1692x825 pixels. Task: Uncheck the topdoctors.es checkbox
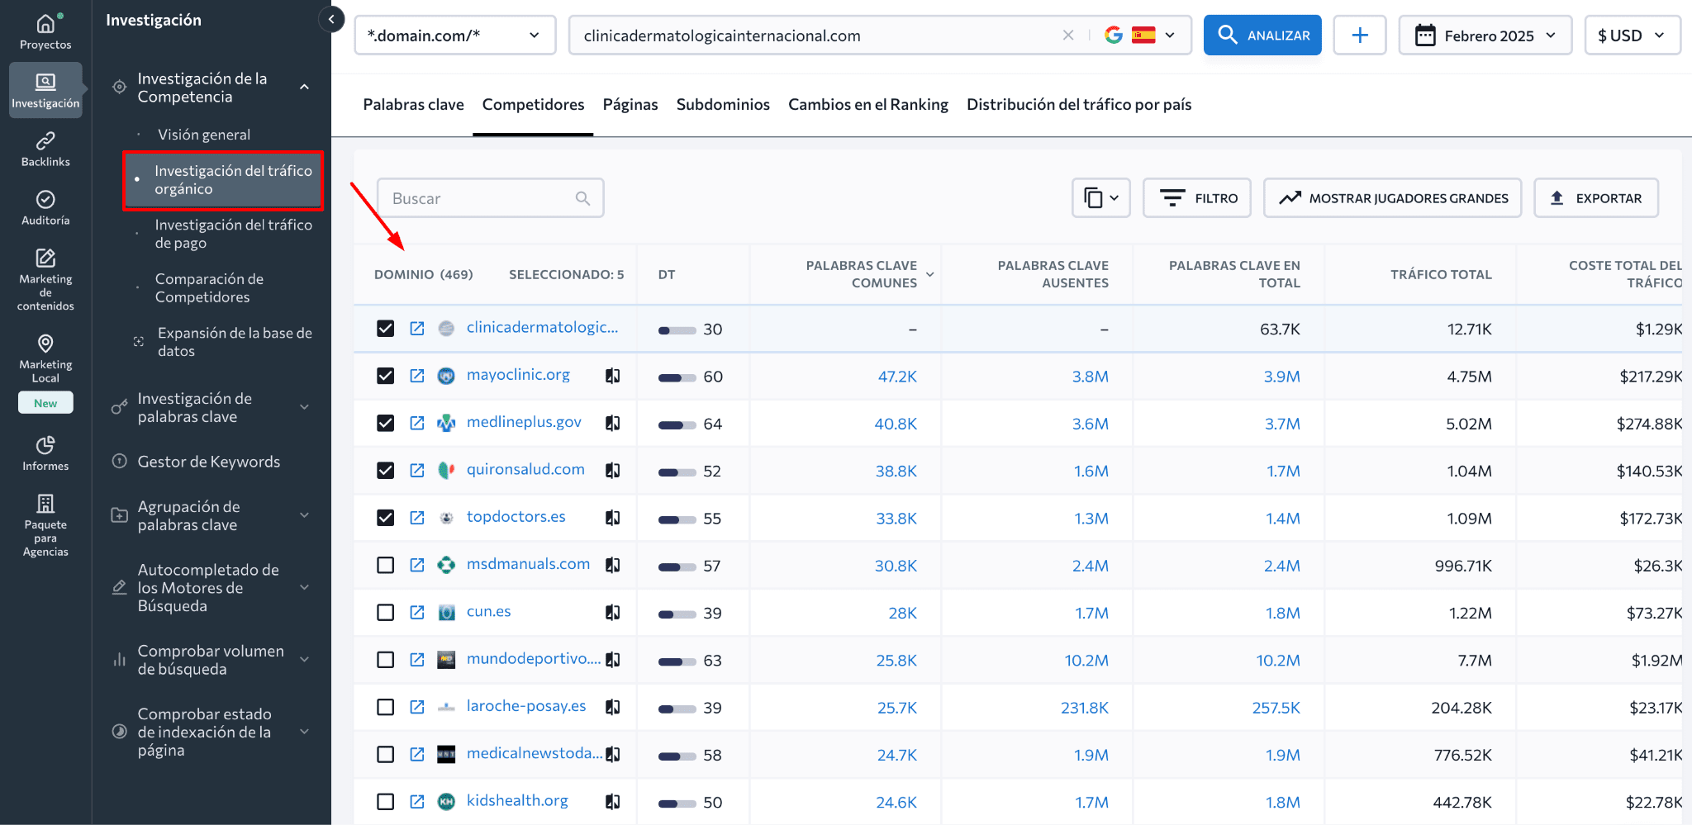point(385,518)
